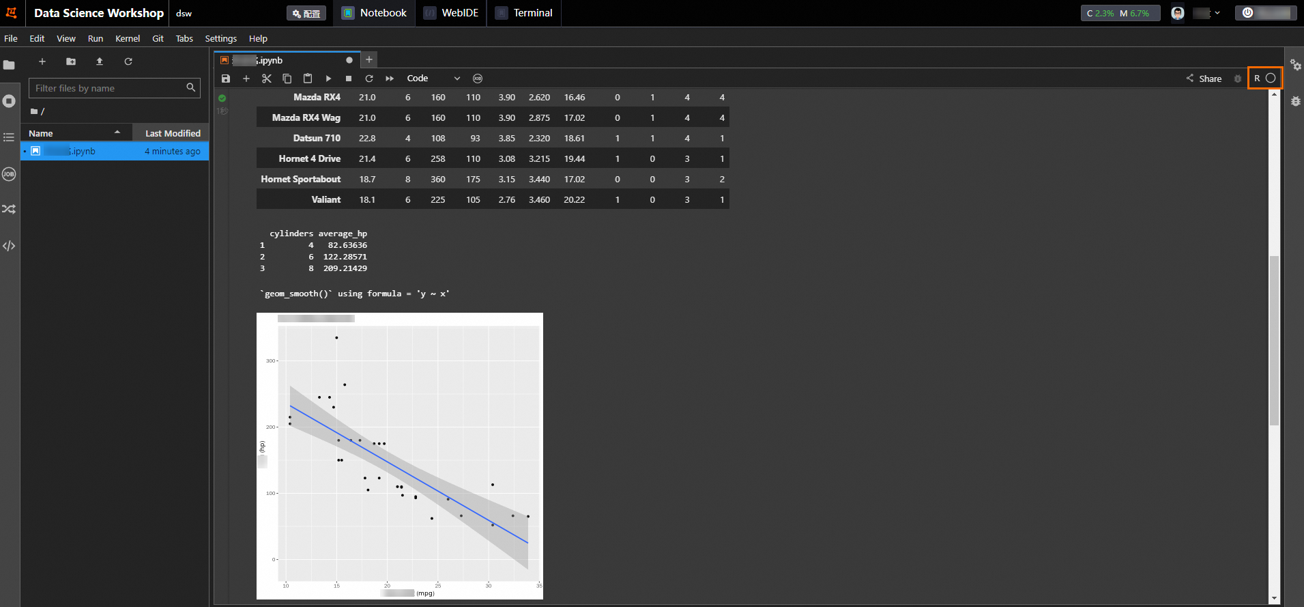The height and width of the screenshot is (607, 1304).
Task: Open the Git menu
Action: (158, 38)
